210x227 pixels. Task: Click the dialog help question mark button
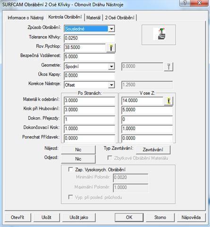185,3
